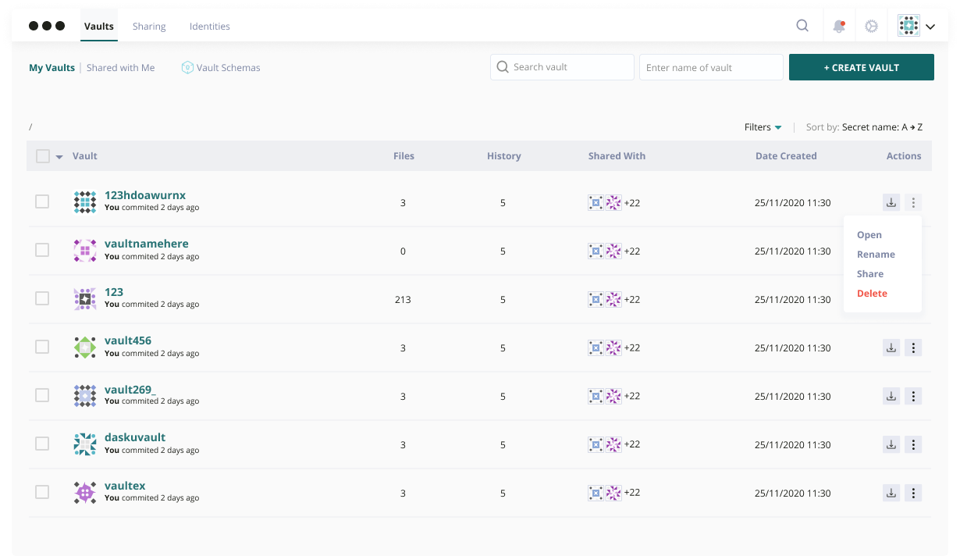This screenshot has width=960, height=556.
Task: Check the box for 123hdoawurnx
Action: click(x=42, y=201)
